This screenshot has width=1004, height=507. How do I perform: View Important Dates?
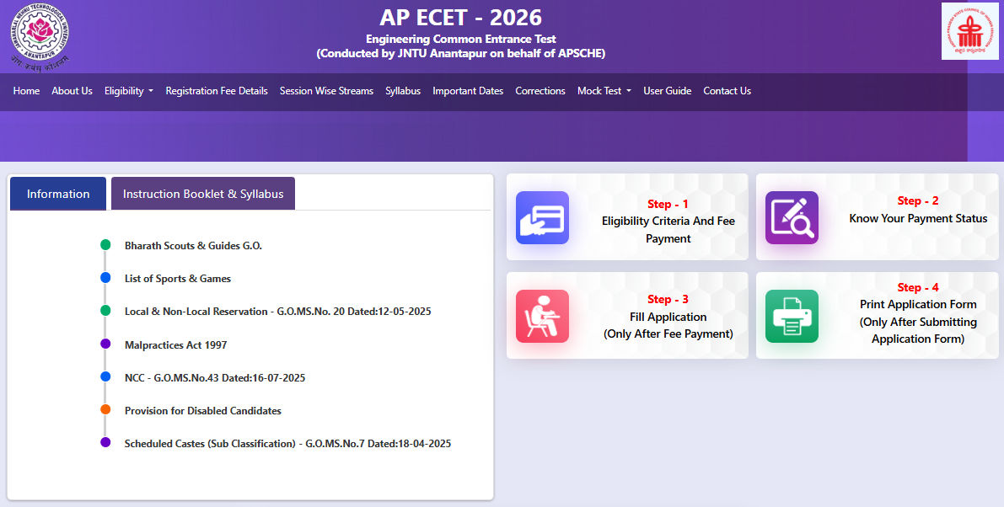tap(468, 91)
